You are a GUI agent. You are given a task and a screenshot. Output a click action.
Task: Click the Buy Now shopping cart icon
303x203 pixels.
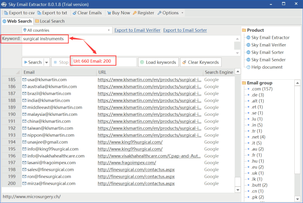(x=109, y=13)
